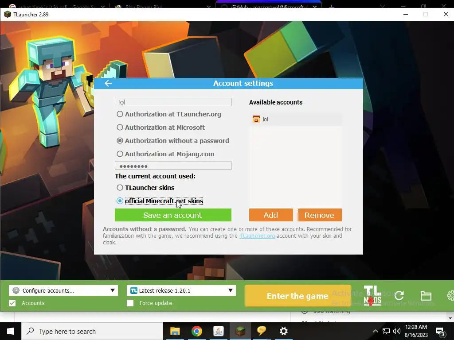
Task: Switch to TLauncher taskbar icon
Action: tap(240, 331)
